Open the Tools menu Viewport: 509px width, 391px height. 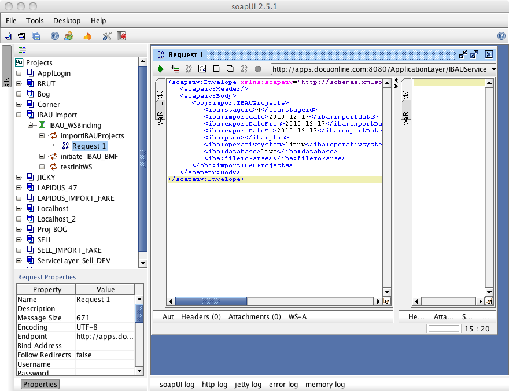35,21
